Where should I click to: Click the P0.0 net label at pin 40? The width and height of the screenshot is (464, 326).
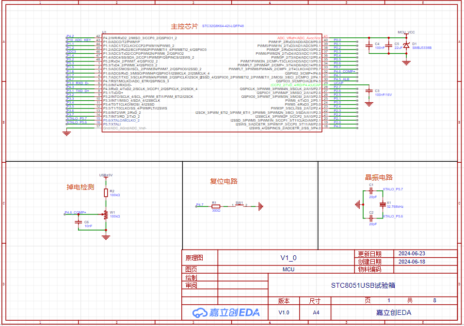click(x=337, y=40)
